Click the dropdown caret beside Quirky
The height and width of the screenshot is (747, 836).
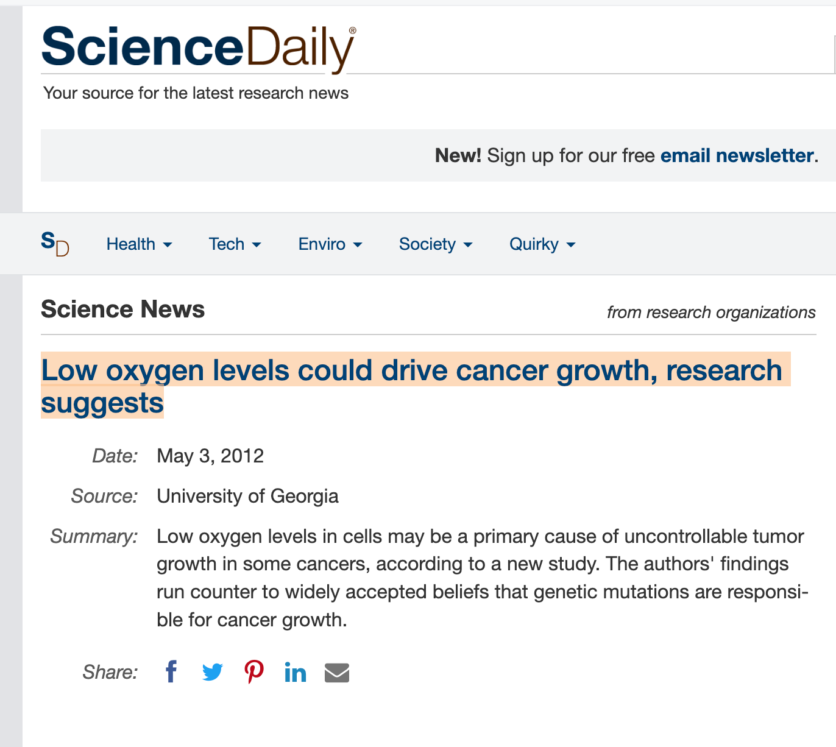571,245
